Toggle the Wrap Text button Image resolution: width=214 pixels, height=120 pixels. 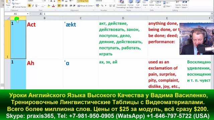coord(83,1)
